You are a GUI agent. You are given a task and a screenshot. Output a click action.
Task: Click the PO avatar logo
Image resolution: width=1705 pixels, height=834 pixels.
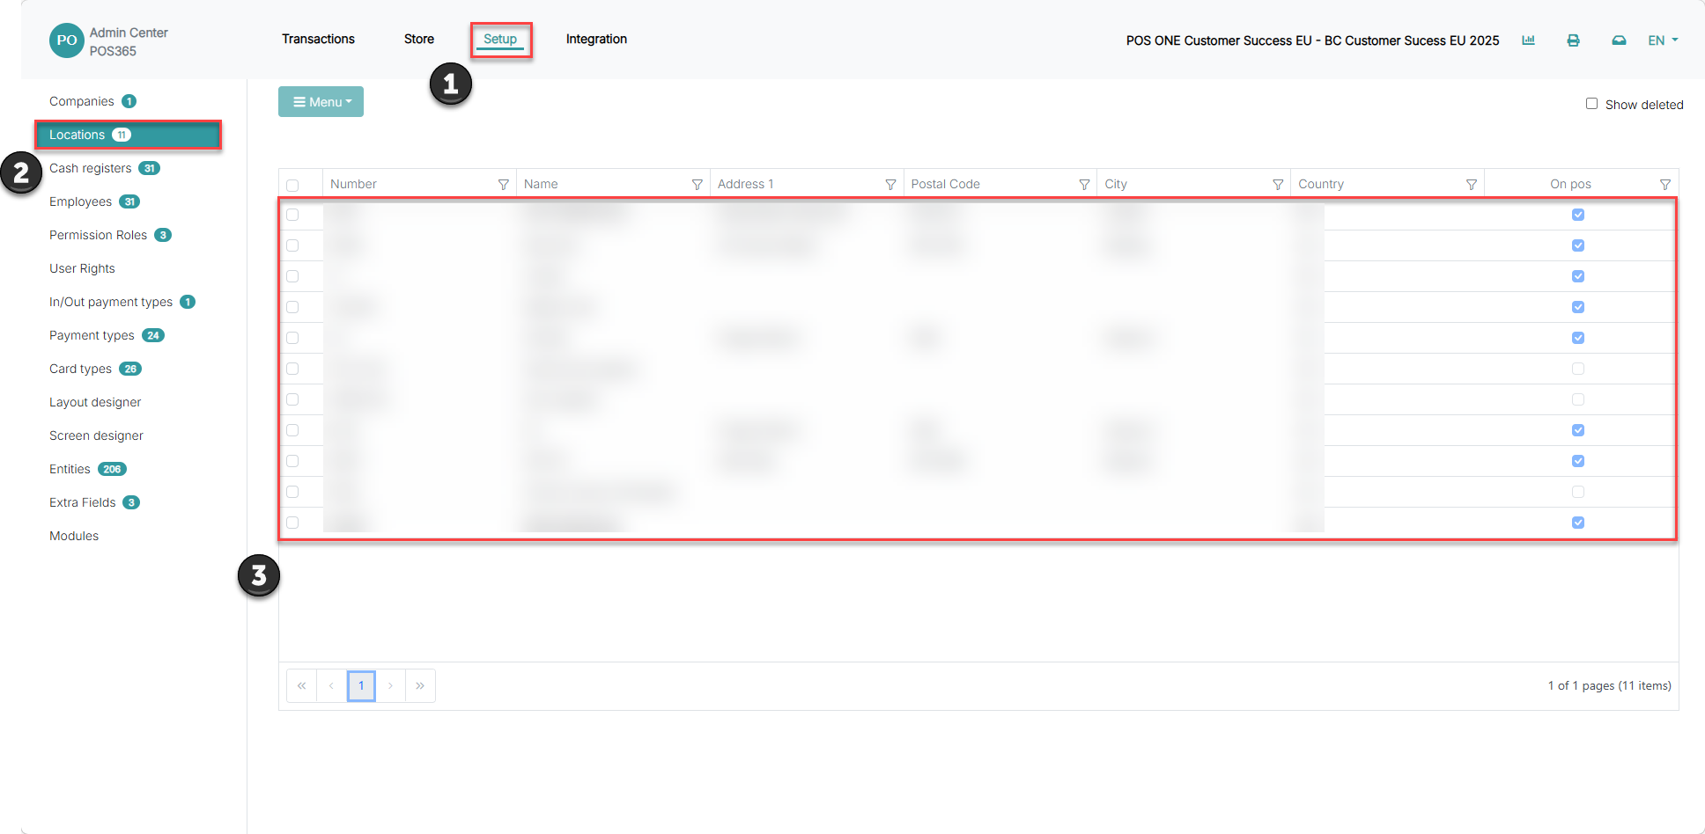click(67, 40)
